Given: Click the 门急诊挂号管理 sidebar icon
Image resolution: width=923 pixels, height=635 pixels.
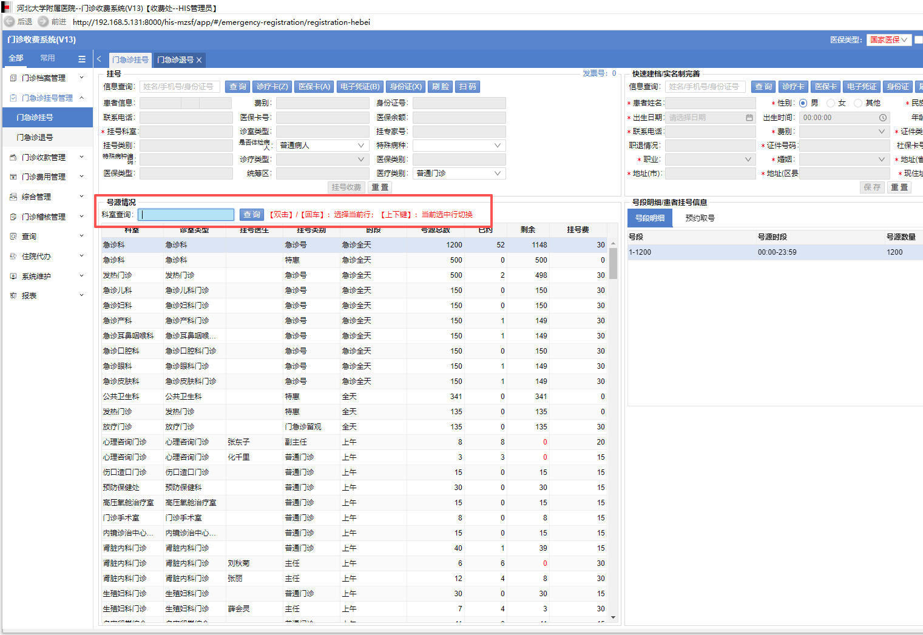Looking at the screenshot, I should pos(13,98).
